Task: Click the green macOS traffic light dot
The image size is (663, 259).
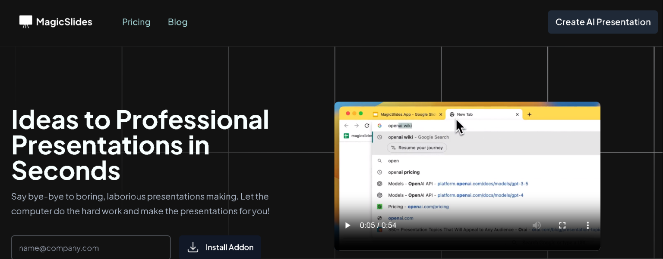Action: coord(360,113)
